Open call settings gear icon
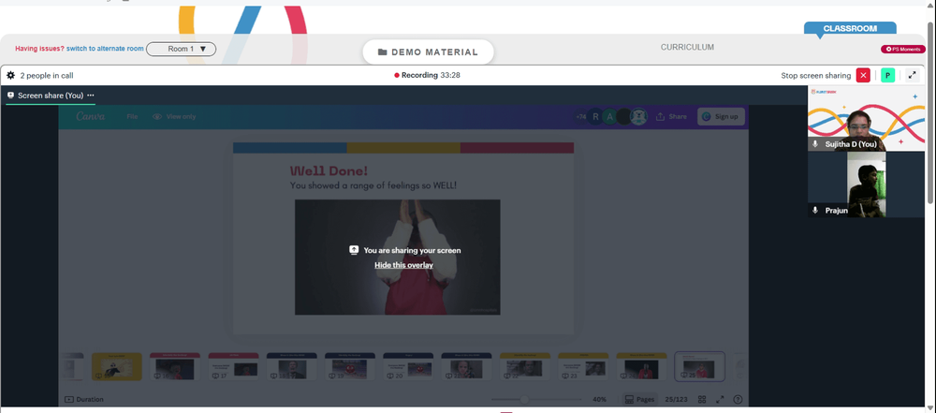 [10, 75]
